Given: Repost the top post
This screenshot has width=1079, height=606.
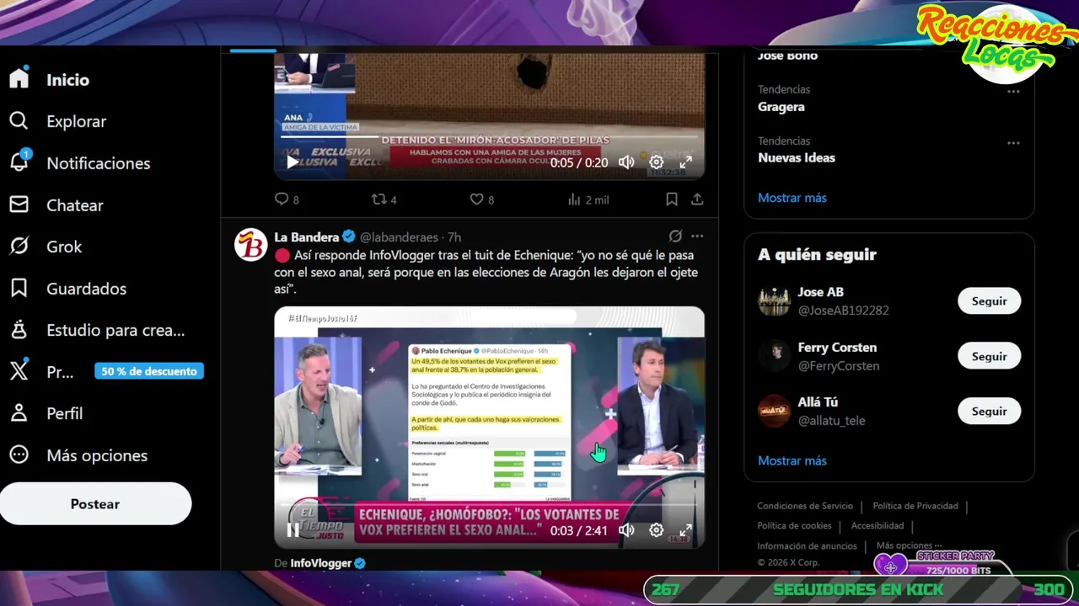Looking at the screenshot, I should coord(384,199).
